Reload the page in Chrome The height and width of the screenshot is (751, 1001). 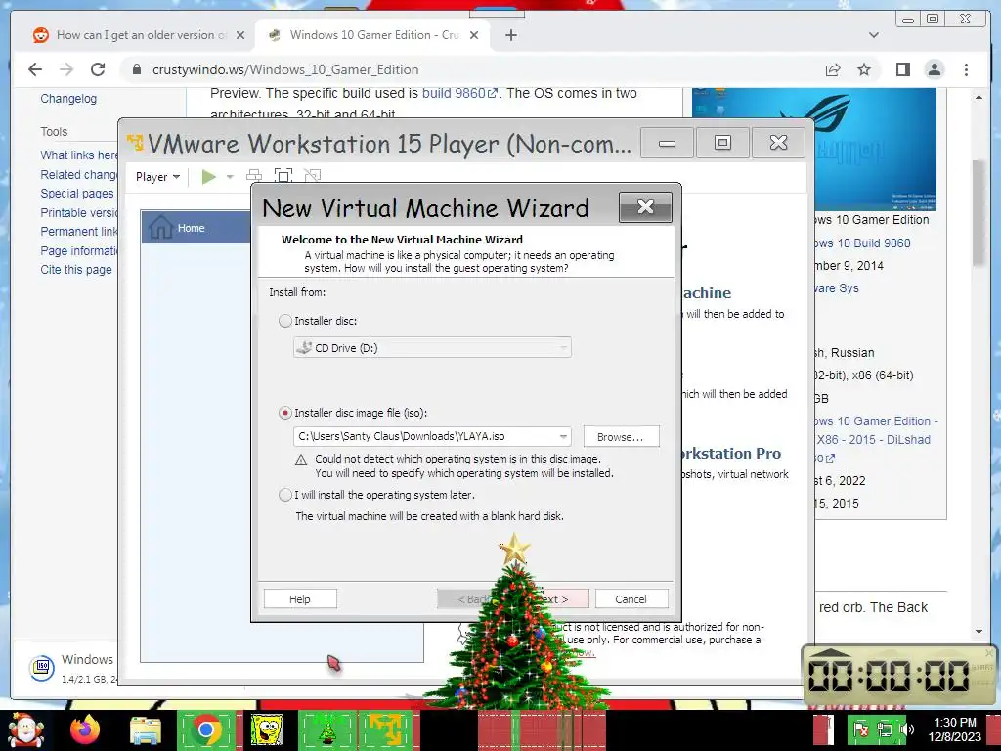(98, 69)
